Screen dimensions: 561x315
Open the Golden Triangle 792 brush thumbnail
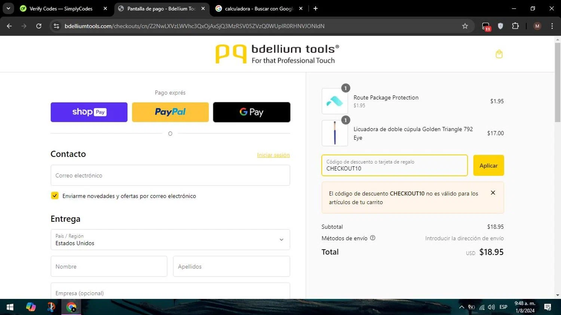[x=335, y=133]
